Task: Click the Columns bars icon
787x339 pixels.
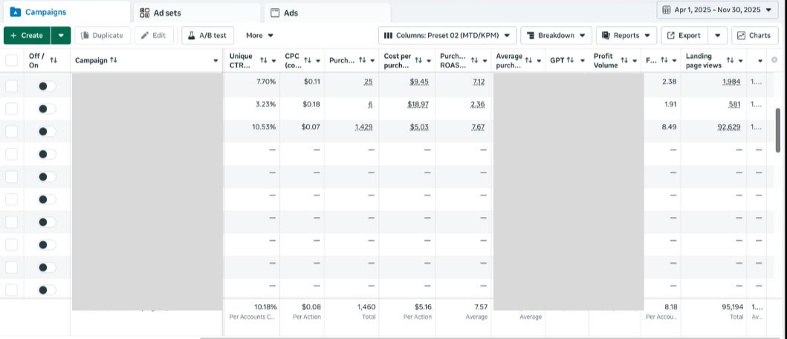Action: coord(388,36)
